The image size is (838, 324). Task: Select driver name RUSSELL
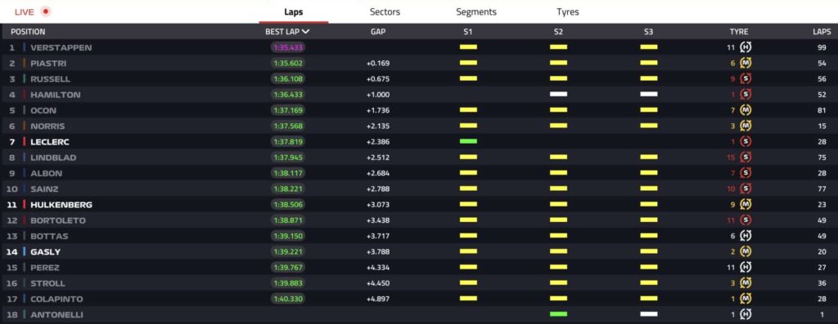(50, 79)
